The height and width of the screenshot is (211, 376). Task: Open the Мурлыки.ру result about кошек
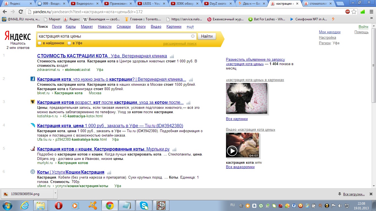point(103,149)
